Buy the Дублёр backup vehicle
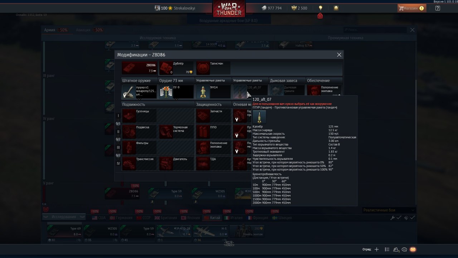This screenshot has width=458, height=258. (176, 68)
